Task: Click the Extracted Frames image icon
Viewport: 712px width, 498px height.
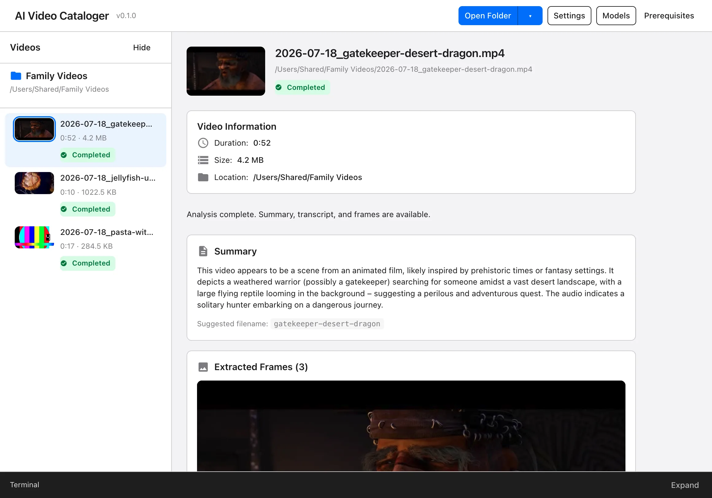Action: [203, 367]
